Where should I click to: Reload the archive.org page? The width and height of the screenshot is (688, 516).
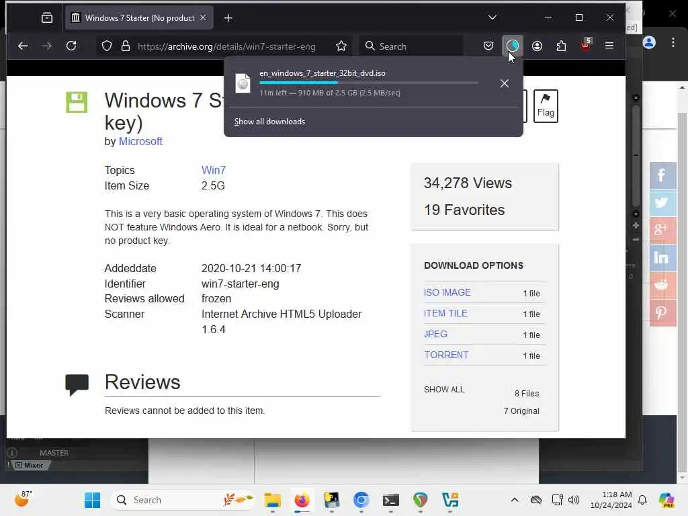click(x=71, y=46)
